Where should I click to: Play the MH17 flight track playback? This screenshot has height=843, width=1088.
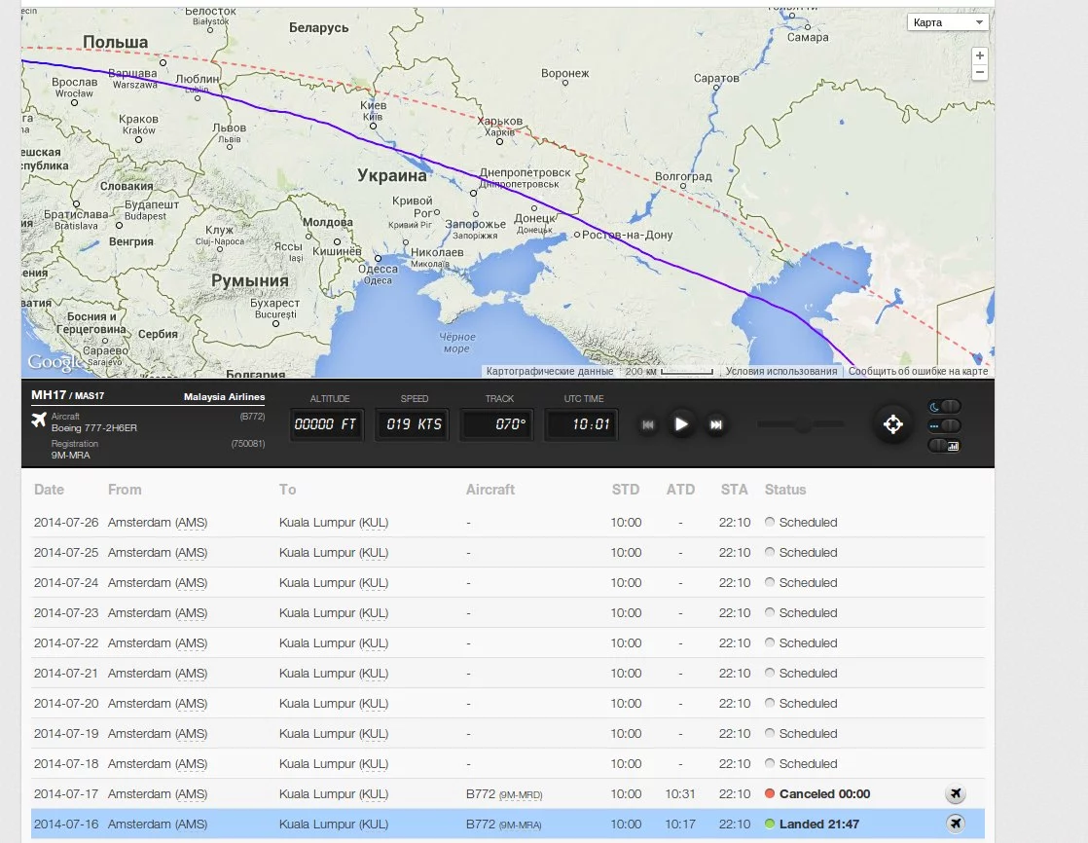pyautogui.click(x=681, y=423)
